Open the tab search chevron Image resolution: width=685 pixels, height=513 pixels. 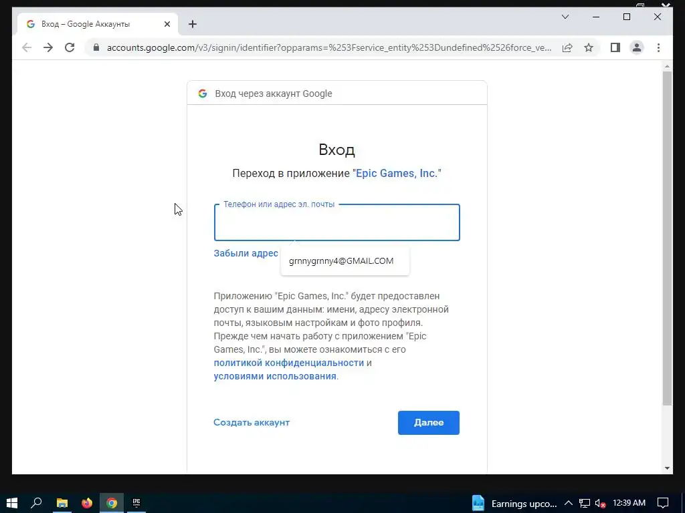point(565,17)
